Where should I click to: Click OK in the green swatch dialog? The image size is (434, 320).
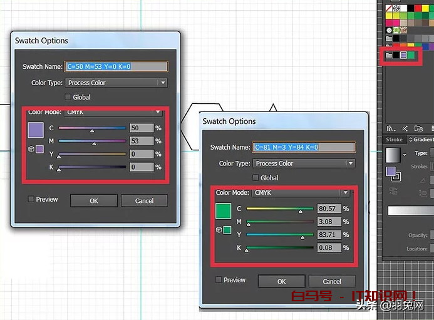(281, 281)
